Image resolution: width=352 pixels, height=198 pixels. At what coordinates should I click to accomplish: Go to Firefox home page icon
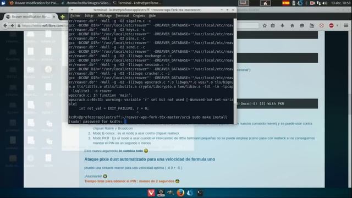(292, 26)
